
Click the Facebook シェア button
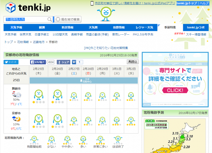[x=64, y=62]
